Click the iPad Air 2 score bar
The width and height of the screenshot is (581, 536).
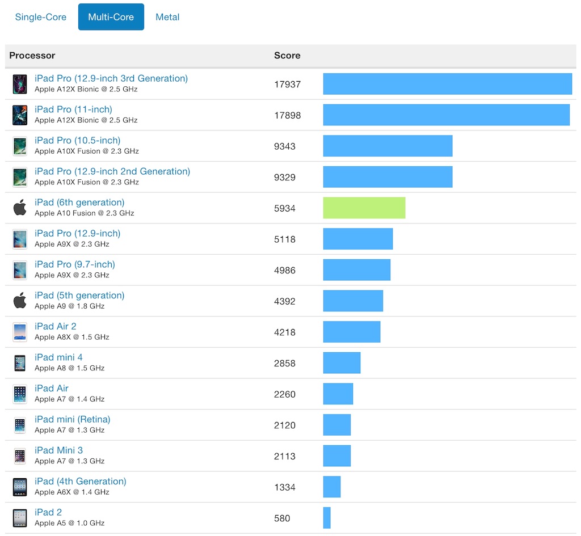coord(352,332)
